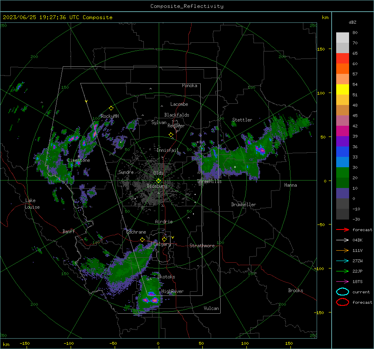This screenshot has width=374, height=349.
Task: Select the Lake Louise label
Action: (32, 204)
